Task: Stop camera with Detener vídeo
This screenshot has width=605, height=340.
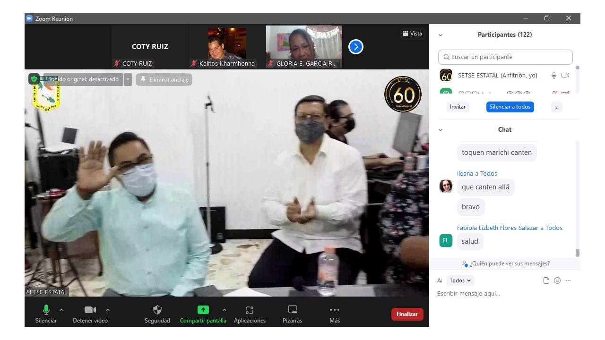Action: tap(90, 314)
